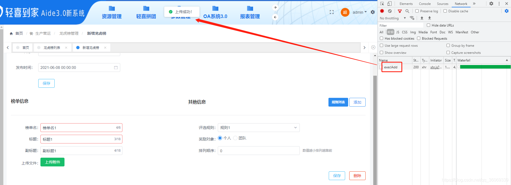The image size is (511, 185).
Task: Click the left arrow navigation menu scroller
Action: [x=275, y=17]
